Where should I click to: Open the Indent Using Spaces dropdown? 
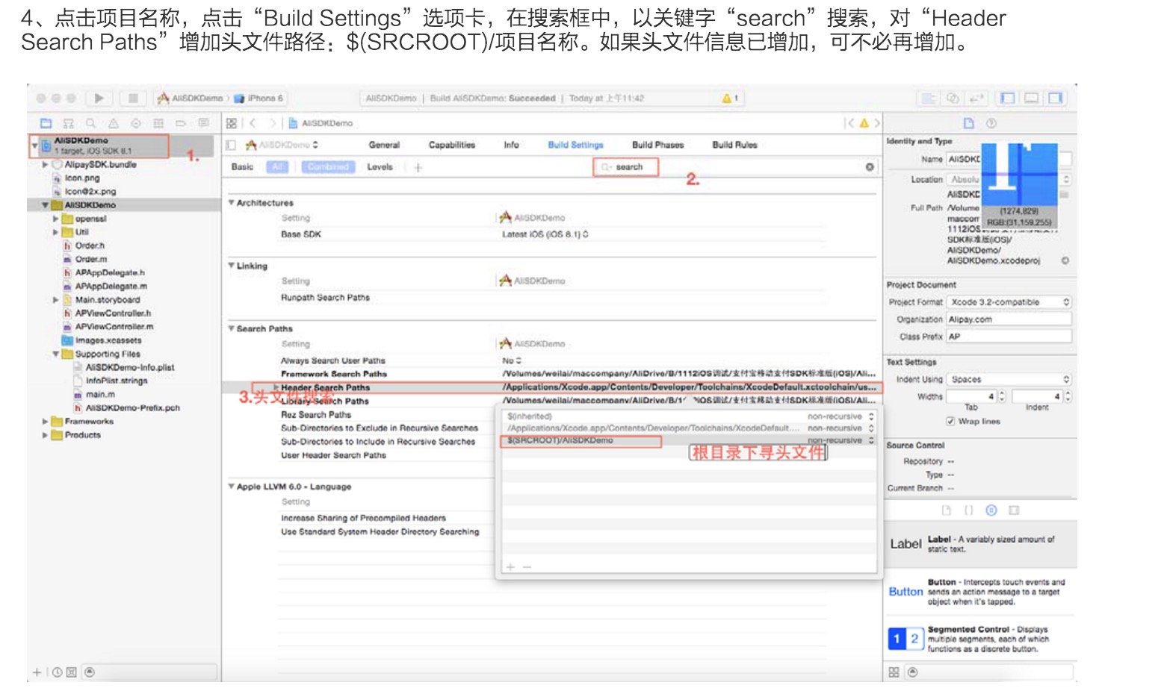[1009, 380]
